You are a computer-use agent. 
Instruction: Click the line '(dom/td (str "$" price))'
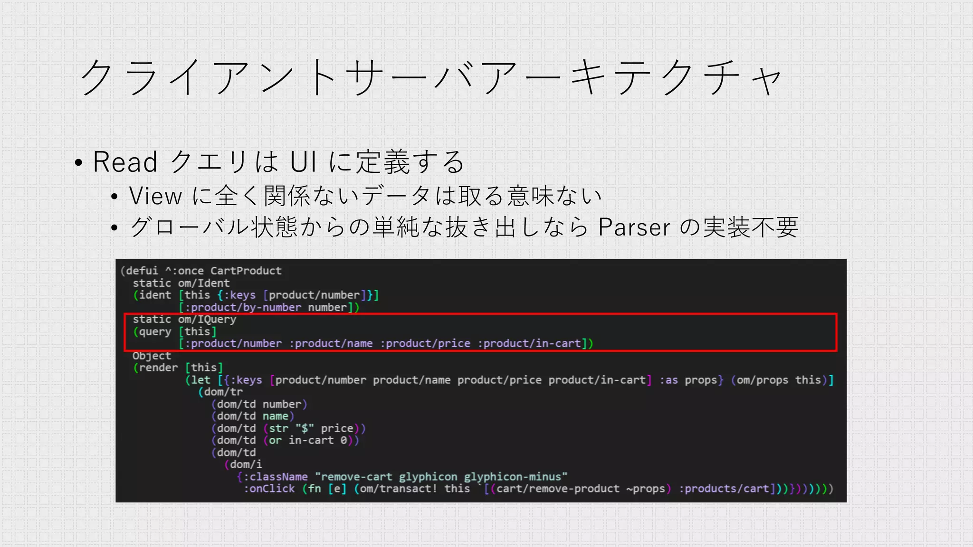[288, 428]
